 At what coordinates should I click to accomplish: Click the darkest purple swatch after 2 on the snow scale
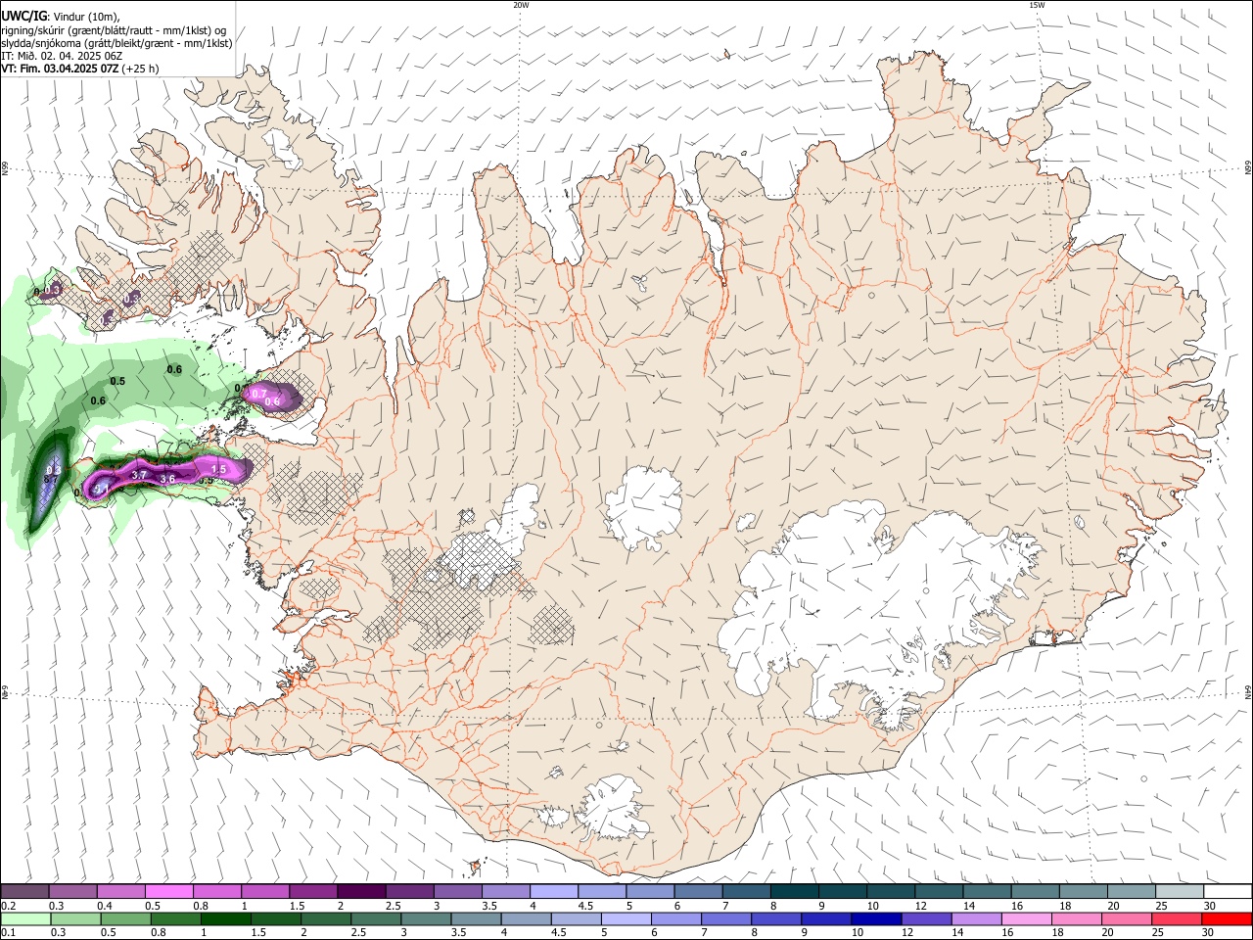tap(360, 891)
